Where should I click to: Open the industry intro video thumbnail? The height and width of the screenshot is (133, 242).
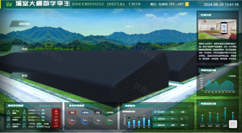217,29
